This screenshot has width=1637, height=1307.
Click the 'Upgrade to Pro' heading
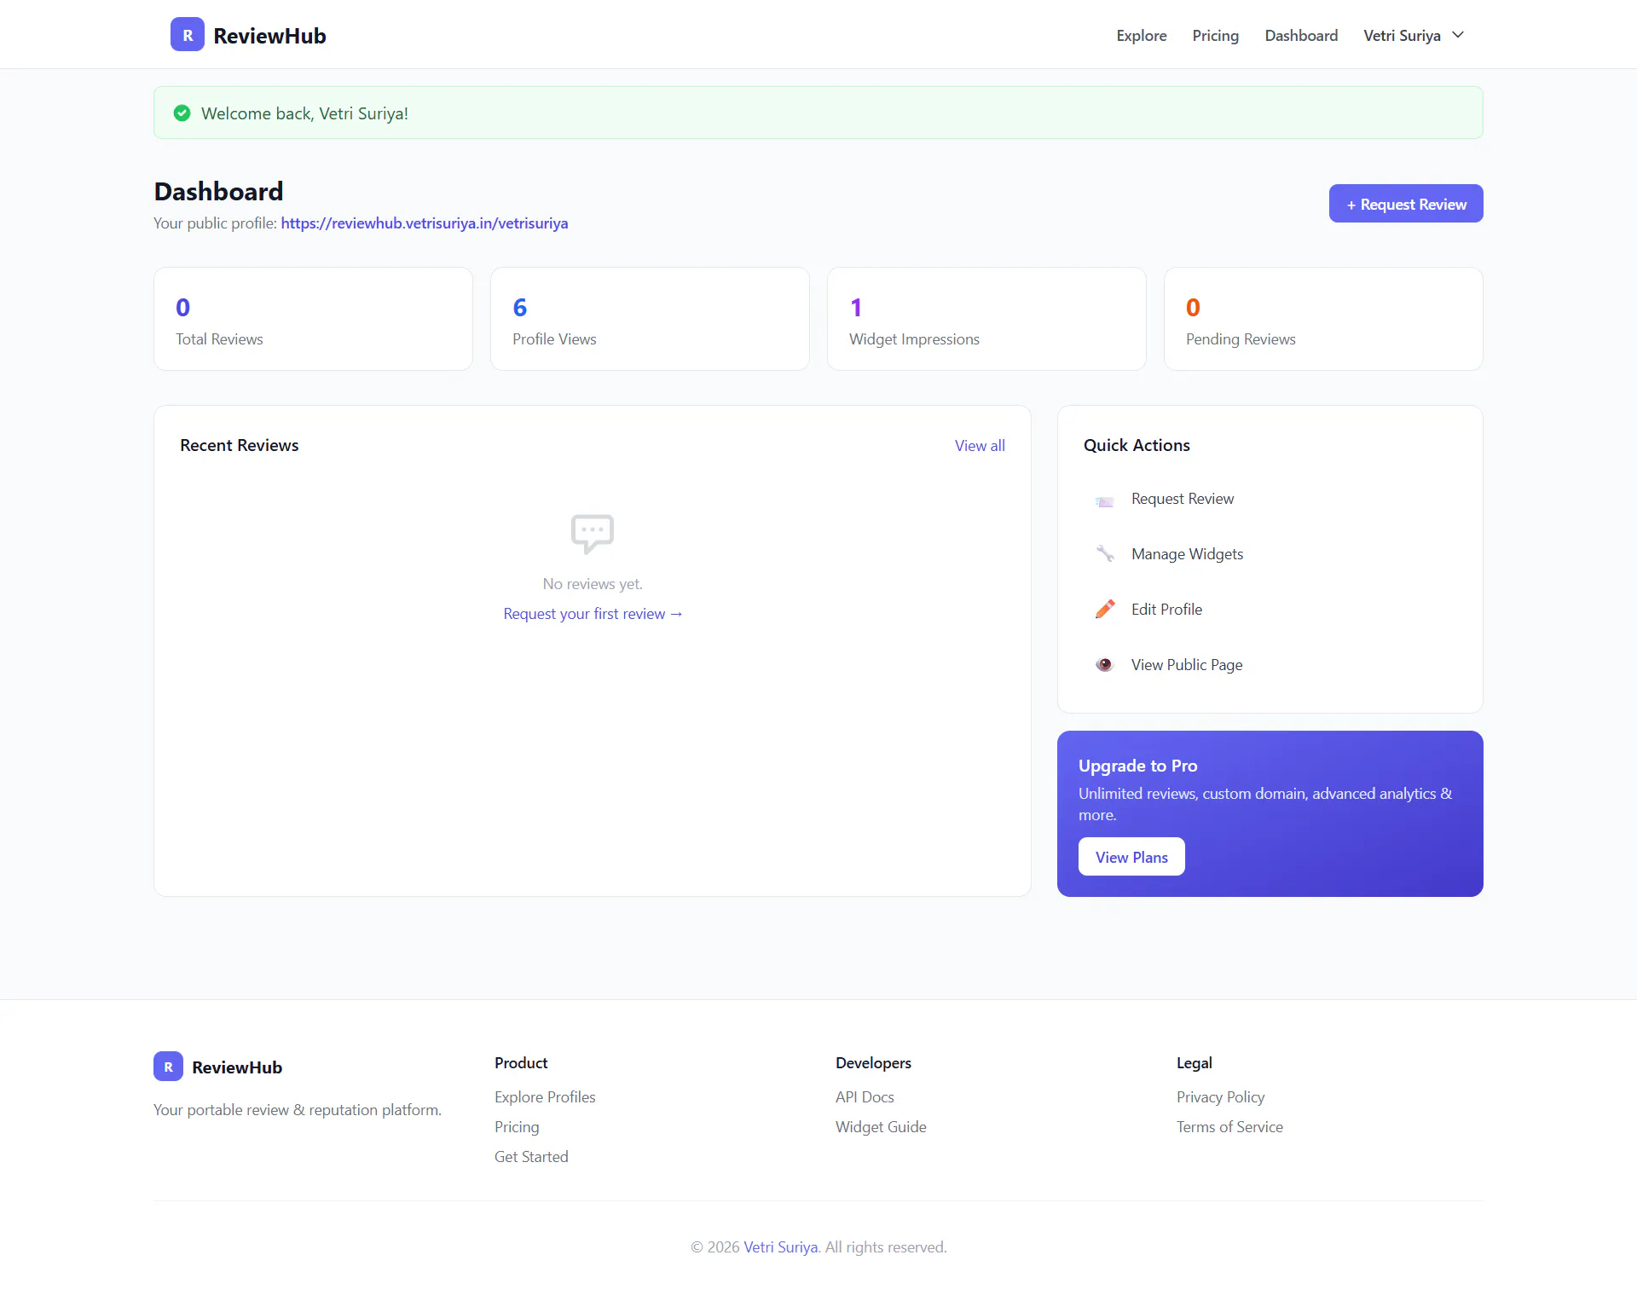(x=1137, y=766)
